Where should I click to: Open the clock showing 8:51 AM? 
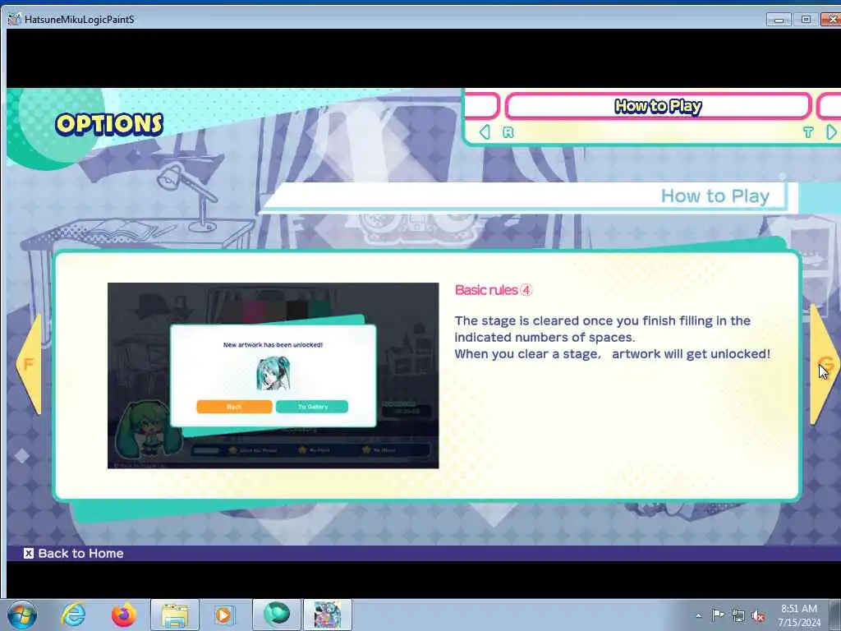click(799, 615)
